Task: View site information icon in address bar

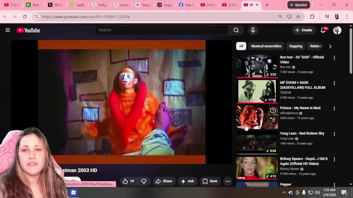Action: pyautogui.click(x=36, y=17)
